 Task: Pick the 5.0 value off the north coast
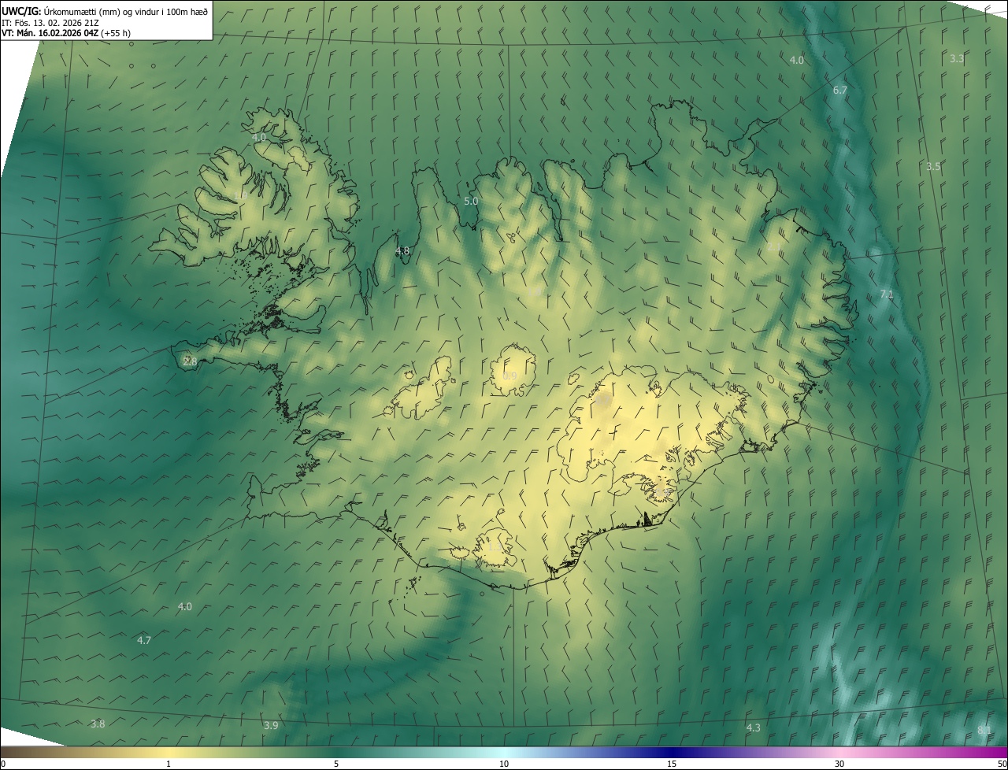[471, 202]
